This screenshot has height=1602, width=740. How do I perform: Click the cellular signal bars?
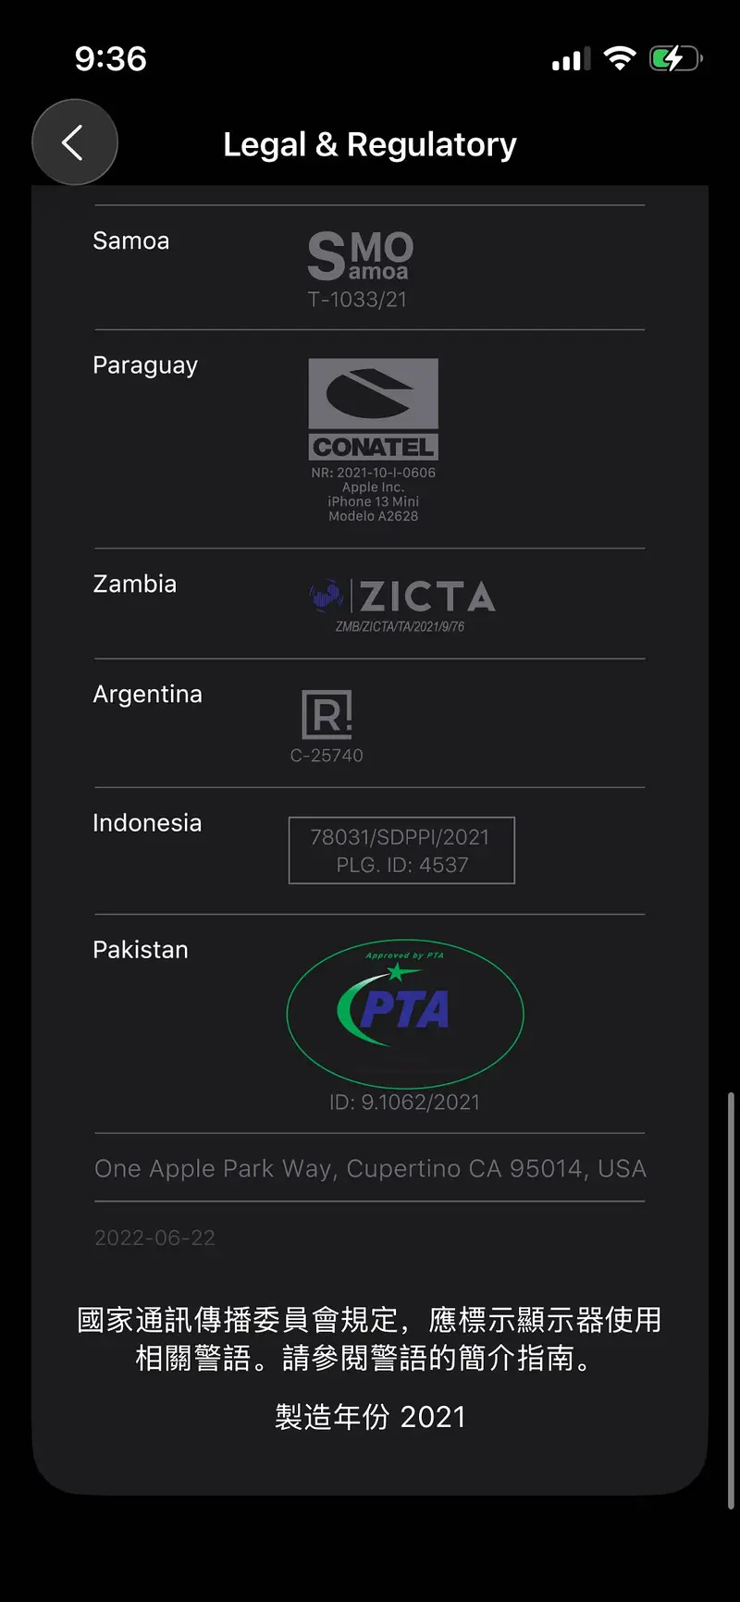[x=571, y=60]
